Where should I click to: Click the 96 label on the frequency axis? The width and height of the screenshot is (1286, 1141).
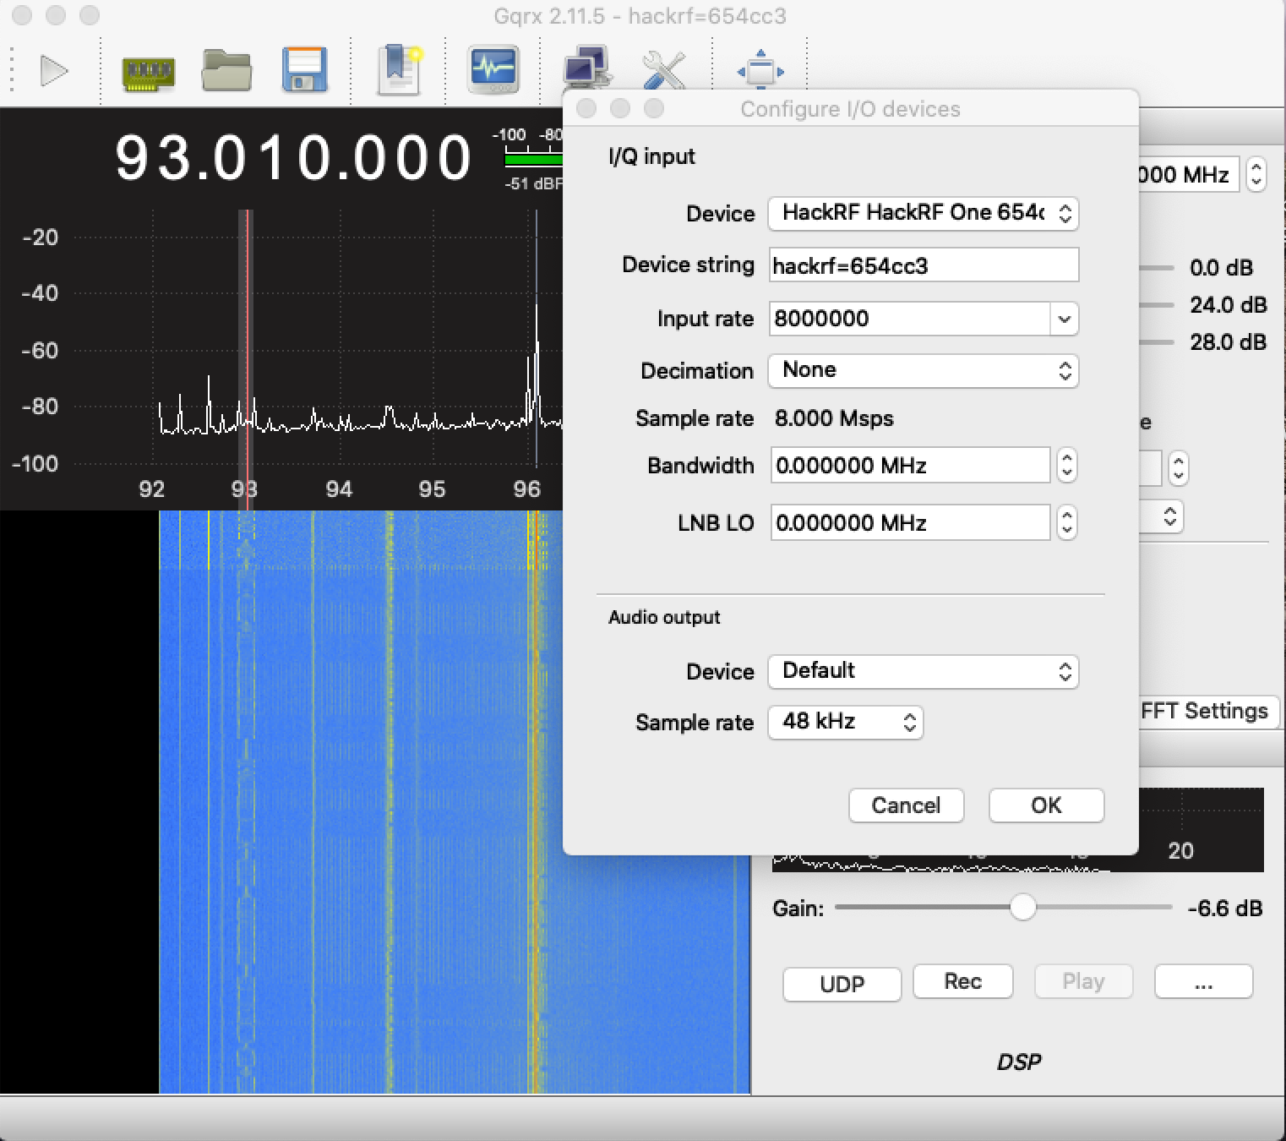526,489
